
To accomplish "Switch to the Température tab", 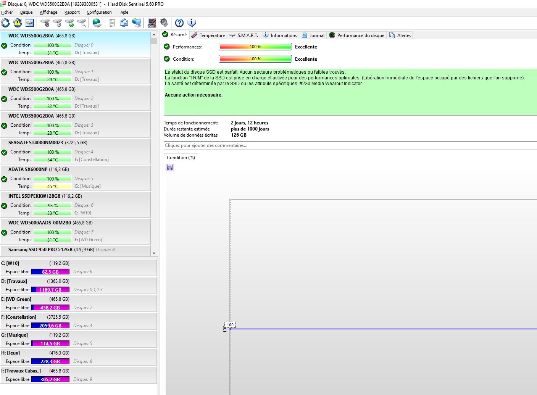I will pos(208,35).
